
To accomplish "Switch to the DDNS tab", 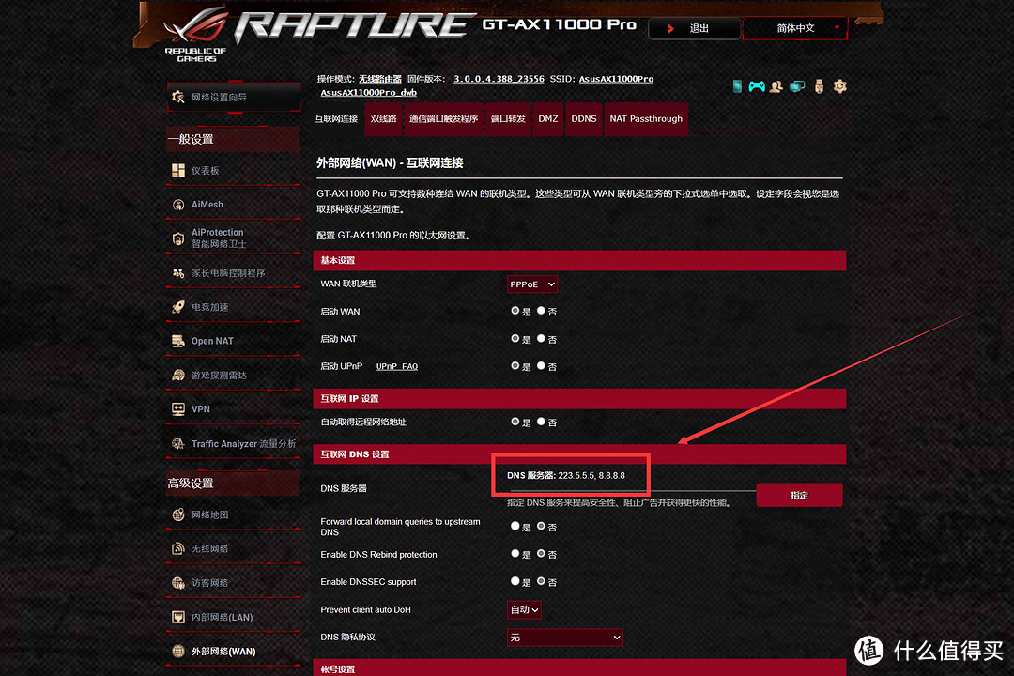I will pyautogui.click(x=584, y=119).
